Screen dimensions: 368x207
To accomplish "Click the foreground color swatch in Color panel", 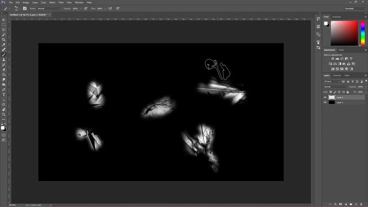I will [x=326, y=24].
